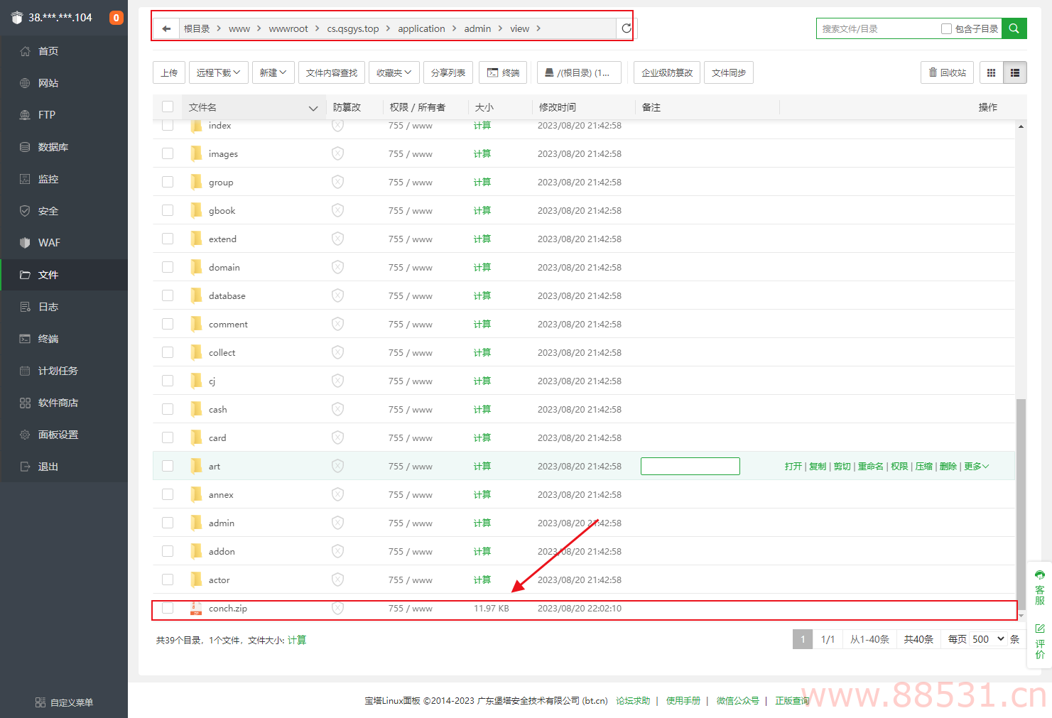Select the database folder checkbox

168,295
